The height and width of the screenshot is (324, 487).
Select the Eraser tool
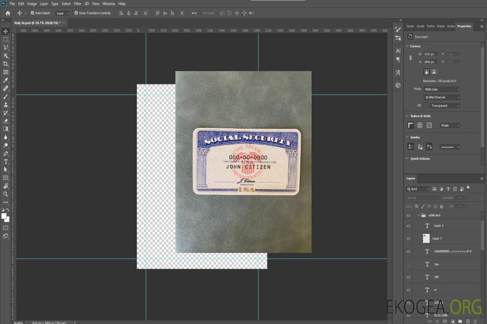pyautogui.click(x=5, y=121)
